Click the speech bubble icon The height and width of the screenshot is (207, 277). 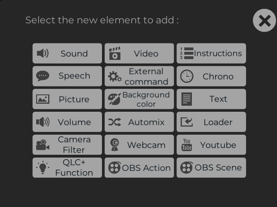point(43,76)
